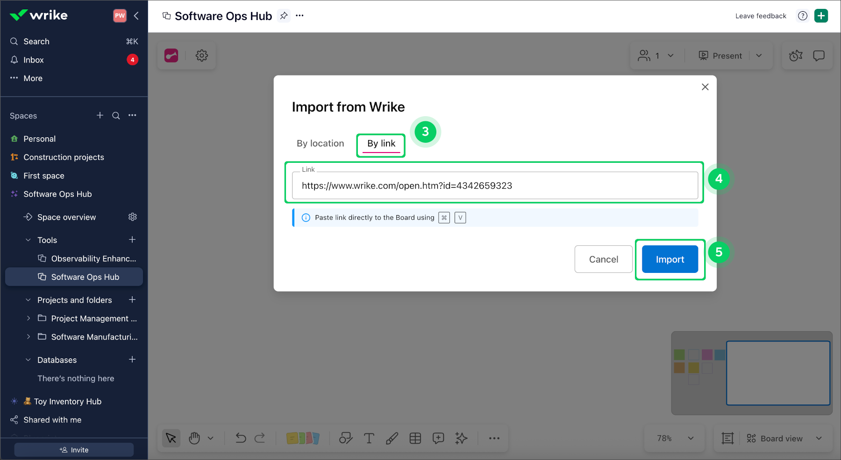Select the arrow selection tool
This screenshot has width=841, height=460.
[x=171, y=438]
